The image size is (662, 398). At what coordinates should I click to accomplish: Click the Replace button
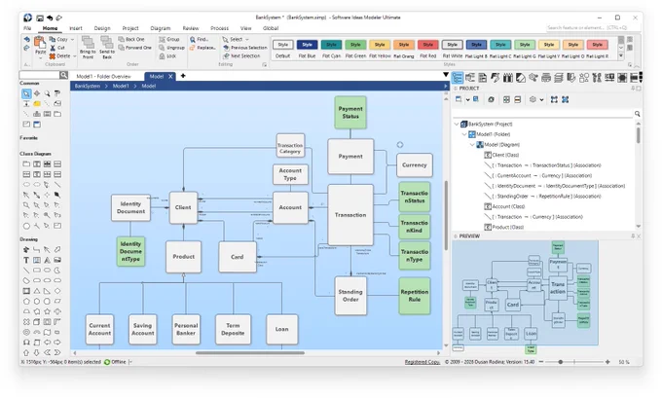[x=203, y=48]
